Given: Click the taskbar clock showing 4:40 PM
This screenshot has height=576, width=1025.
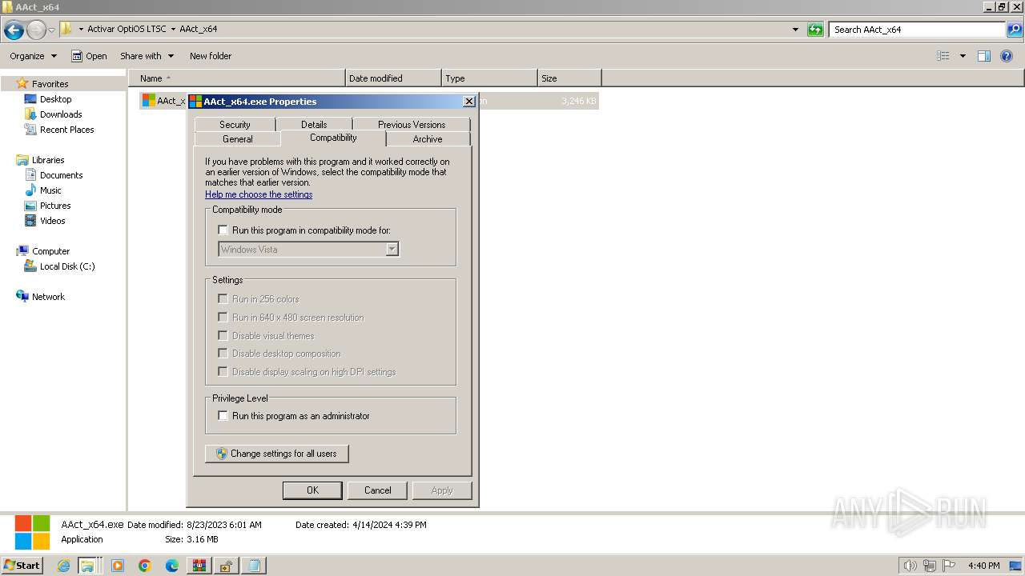Looking at the screenshot, I should click(x=983, y=566).
